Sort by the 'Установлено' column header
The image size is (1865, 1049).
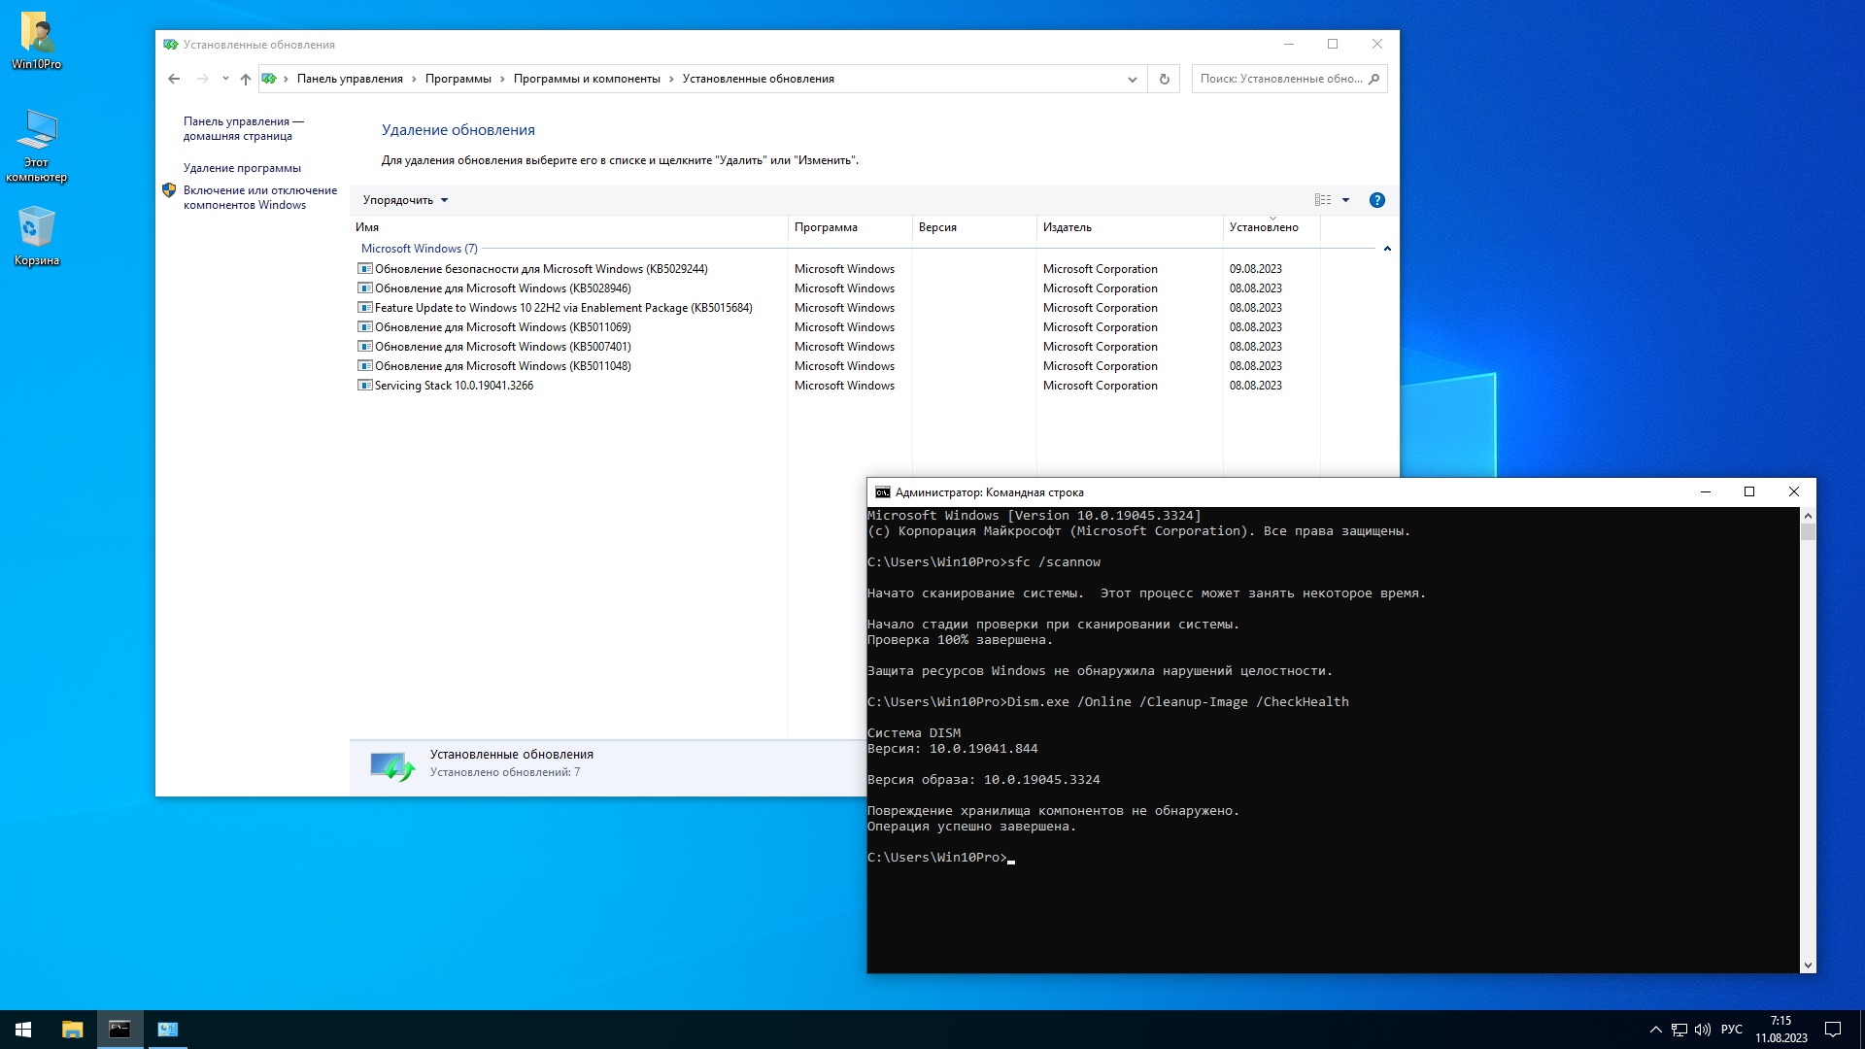[1272, 227]
